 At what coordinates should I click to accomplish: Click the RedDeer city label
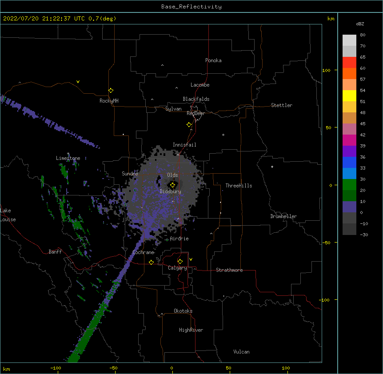point(195,113)
